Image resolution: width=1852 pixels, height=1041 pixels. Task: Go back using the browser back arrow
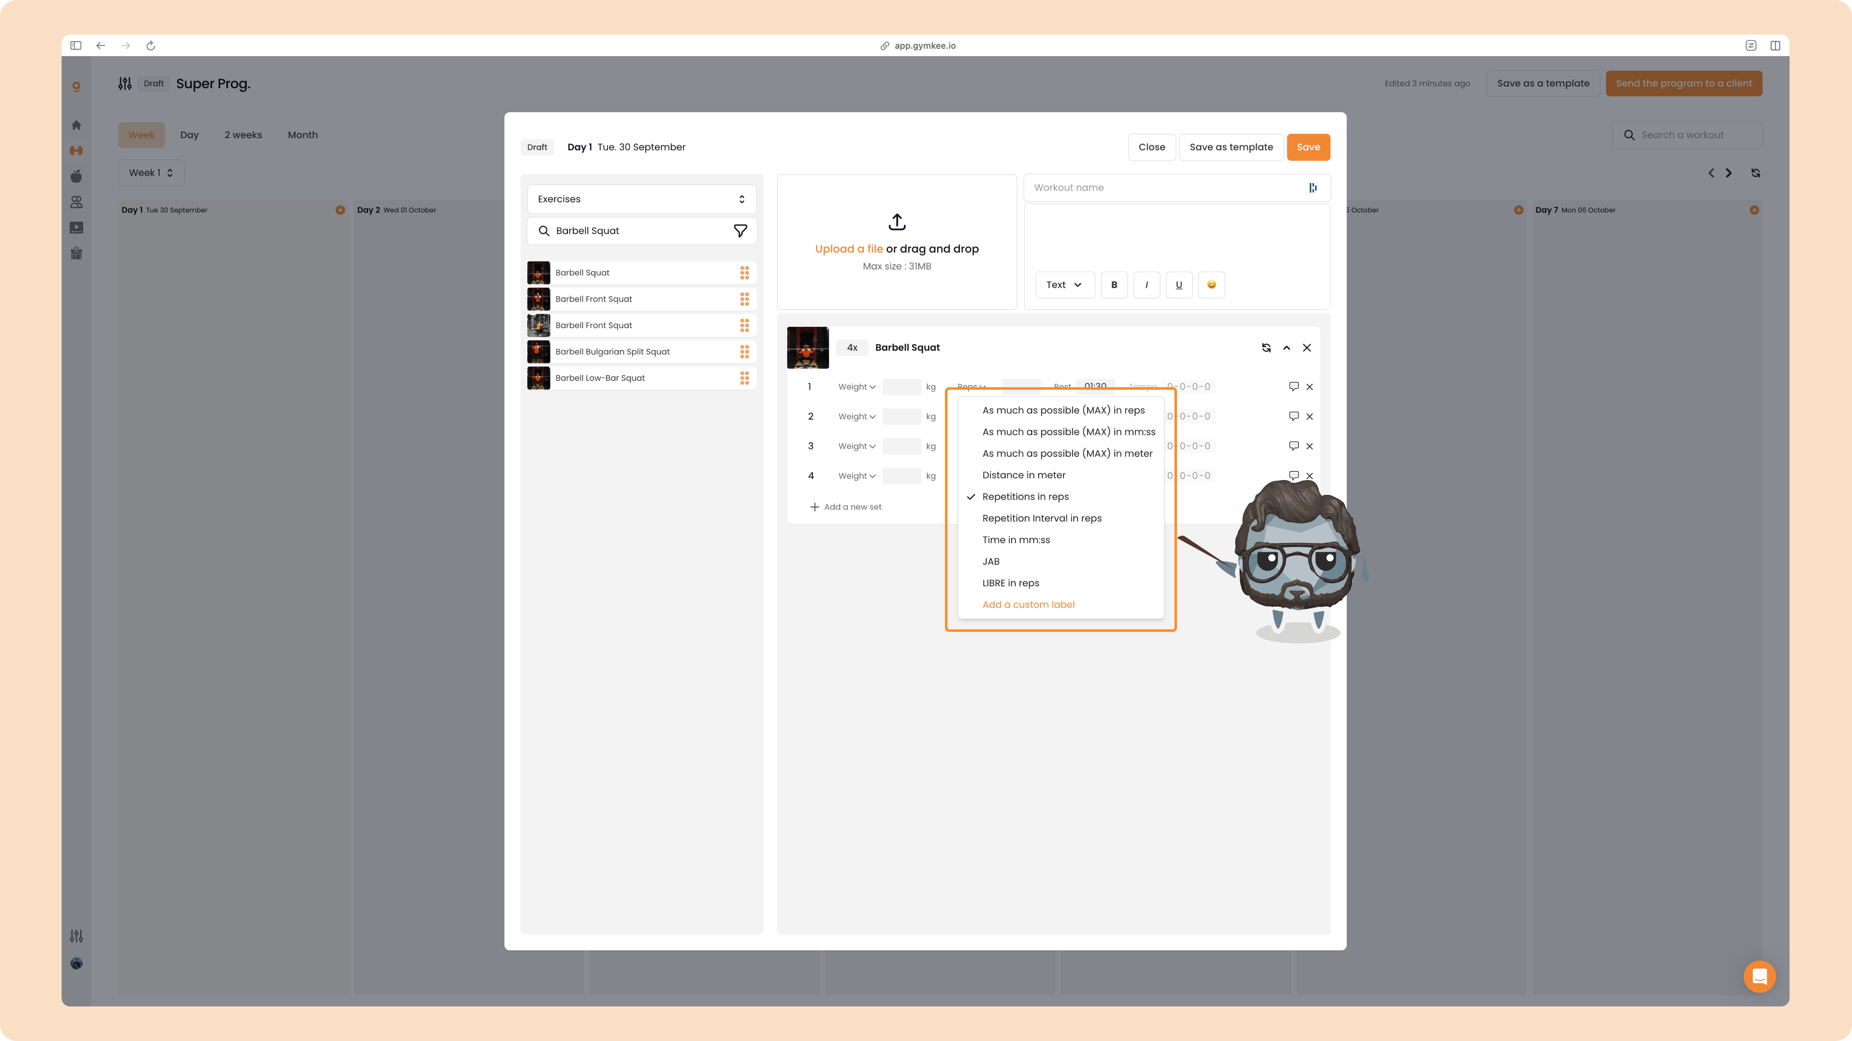click(101, 45)
